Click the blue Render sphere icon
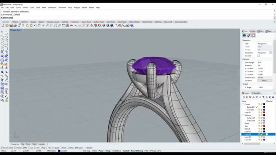Viewport: 276px width, 155px height. click(x=112, y=25)
